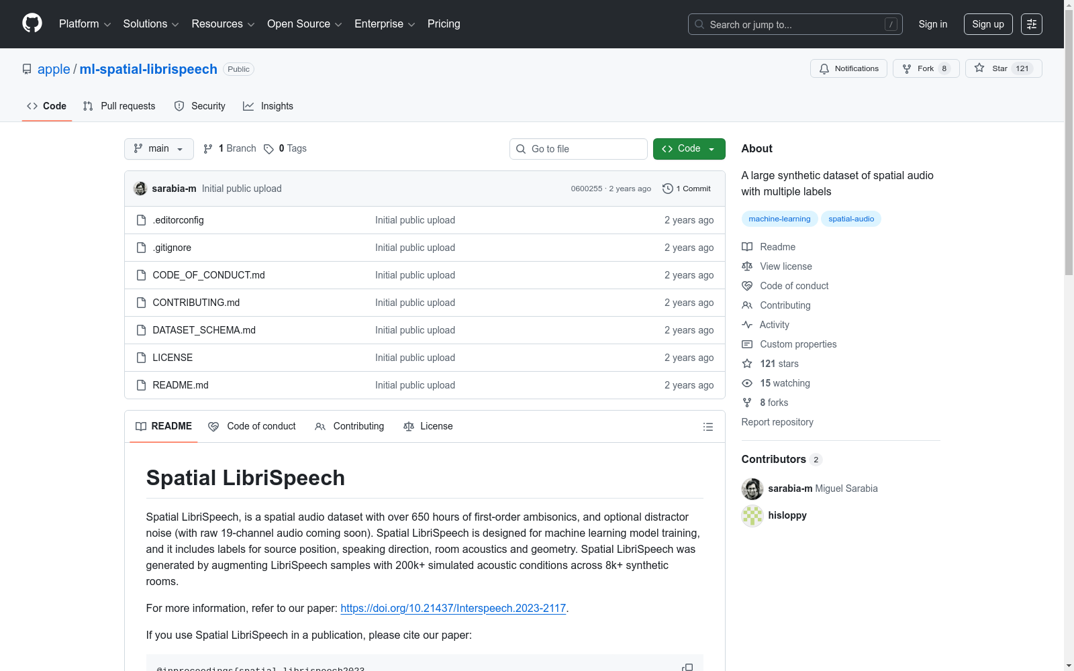
Task: Click the Star button star icon
Action: point(979,68)
